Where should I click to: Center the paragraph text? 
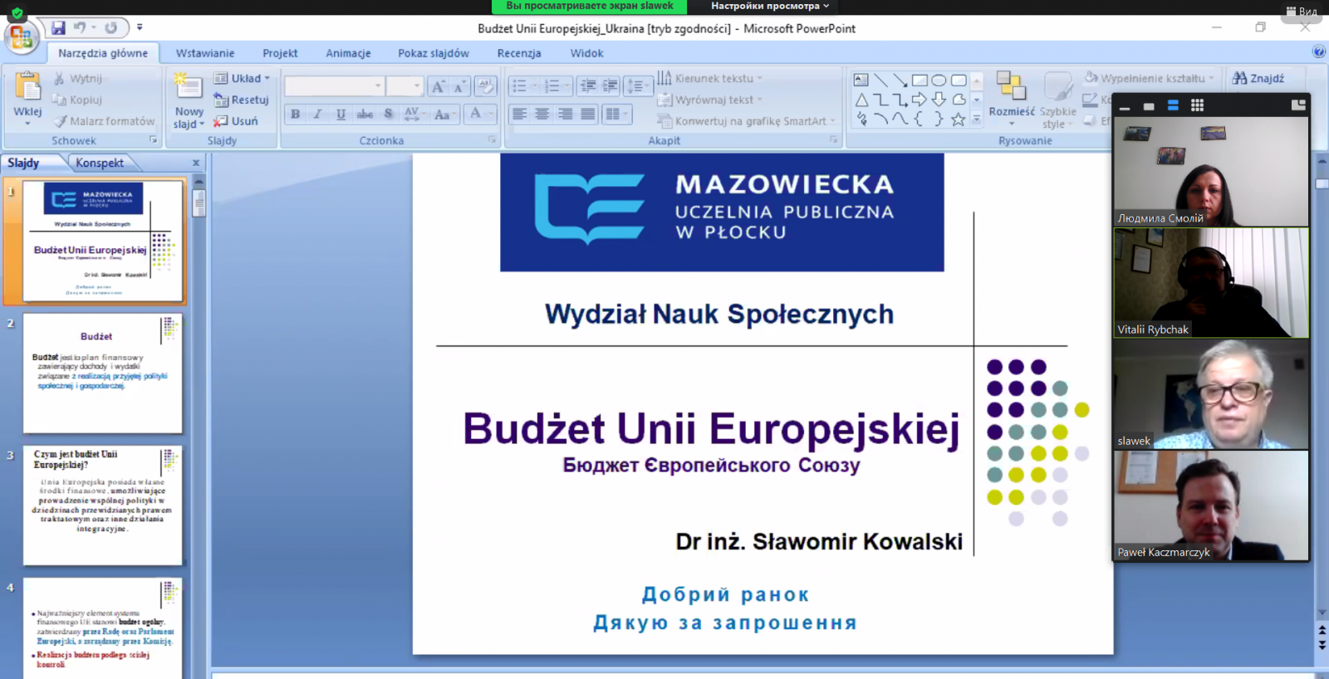point(542,114)
